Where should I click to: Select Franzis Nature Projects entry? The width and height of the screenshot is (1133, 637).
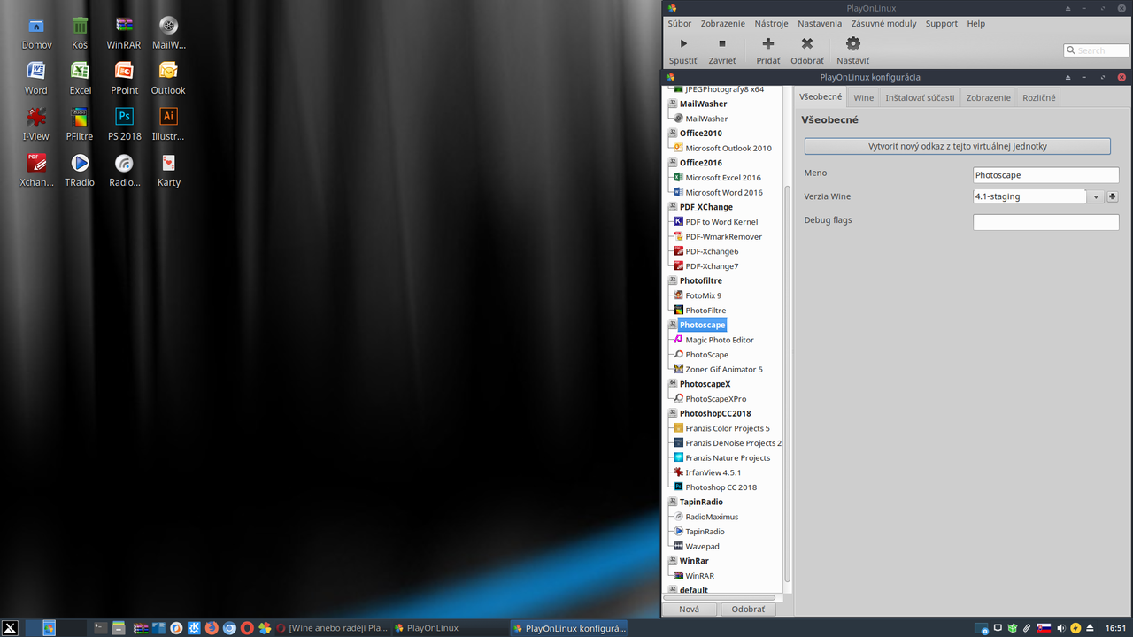tap(728, 457)
